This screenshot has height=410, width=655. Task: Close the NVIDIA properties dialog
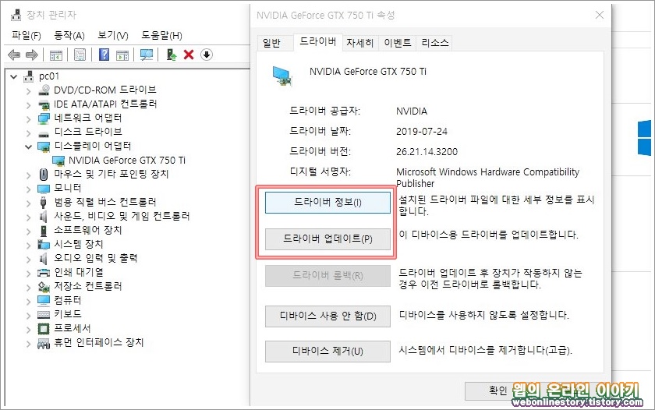tap(600, 15)
